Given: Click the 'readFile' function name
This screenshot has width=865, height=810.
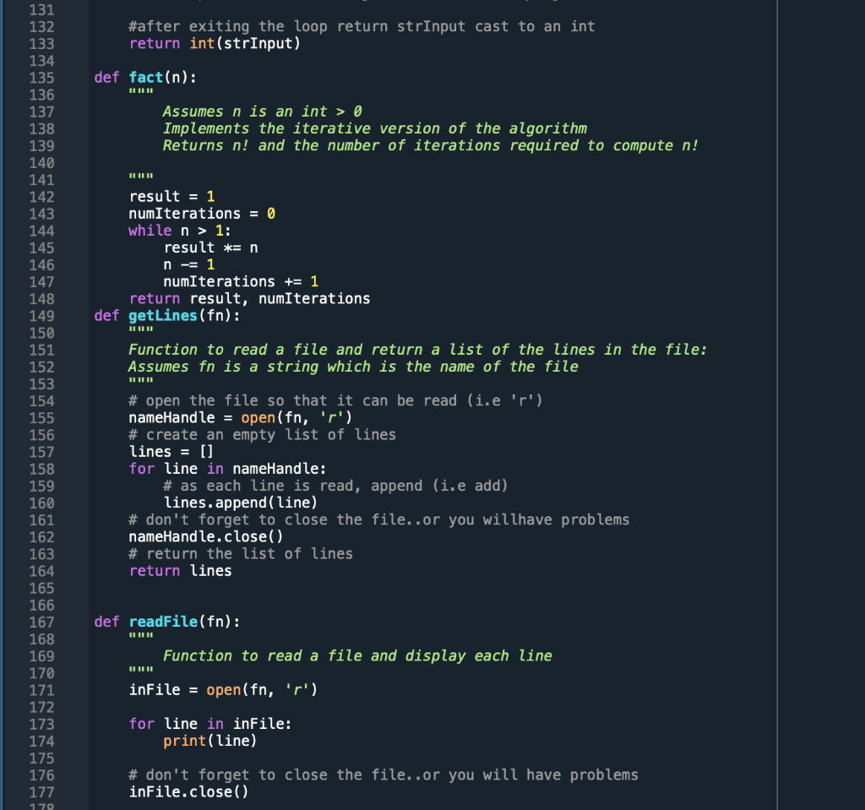Looking at the screenshot, I should [x=163, y=622].
